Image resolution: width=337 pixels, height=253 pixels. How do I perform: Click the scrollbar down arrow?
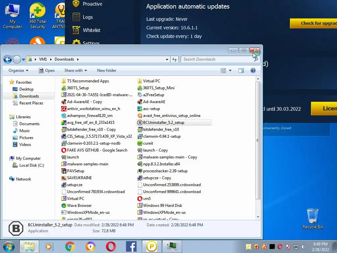tap(258, 217)
